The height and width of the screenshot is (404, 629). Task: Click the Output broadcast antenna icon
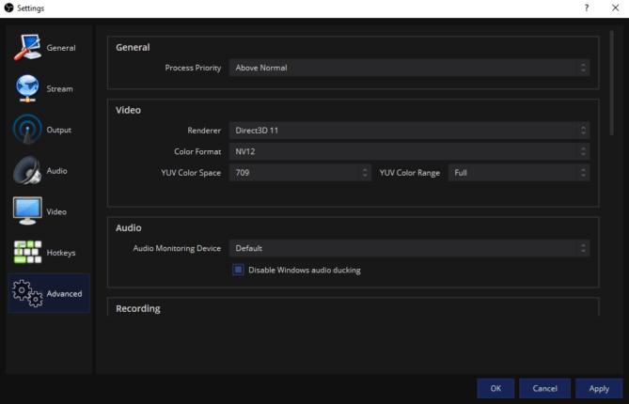[27, 130]
